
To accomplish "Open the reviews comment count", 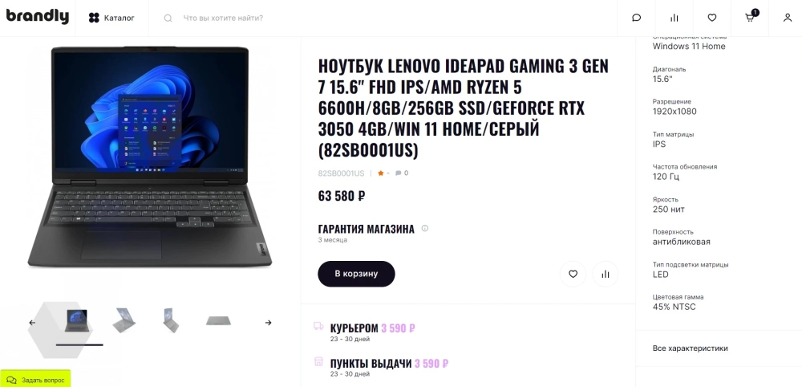I will point(402,173).
